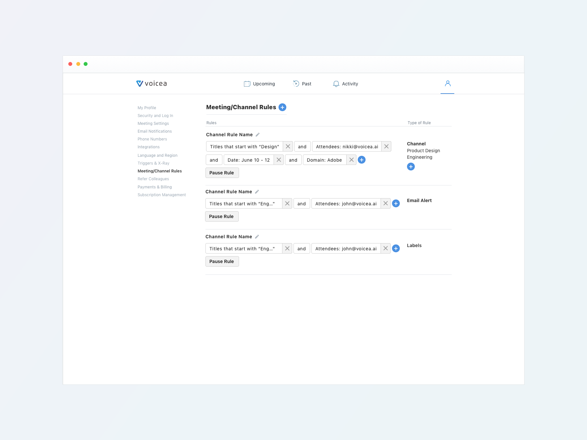The image size is (587, 440).
Task: Switch to the Past meetings tab
Action: [302, 84]
